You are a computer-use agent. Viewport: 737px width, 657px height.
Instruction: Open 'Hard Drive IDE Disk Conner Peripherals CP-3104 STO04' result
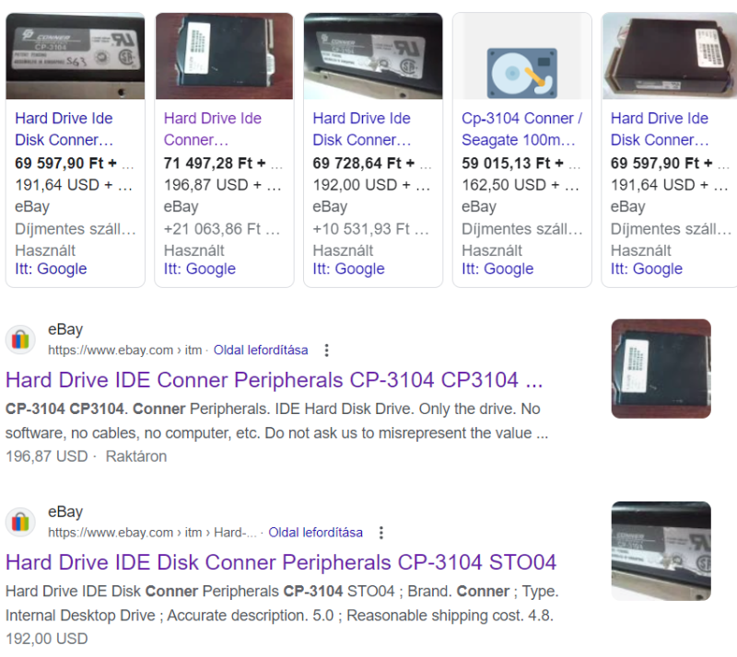click(281, 562)
